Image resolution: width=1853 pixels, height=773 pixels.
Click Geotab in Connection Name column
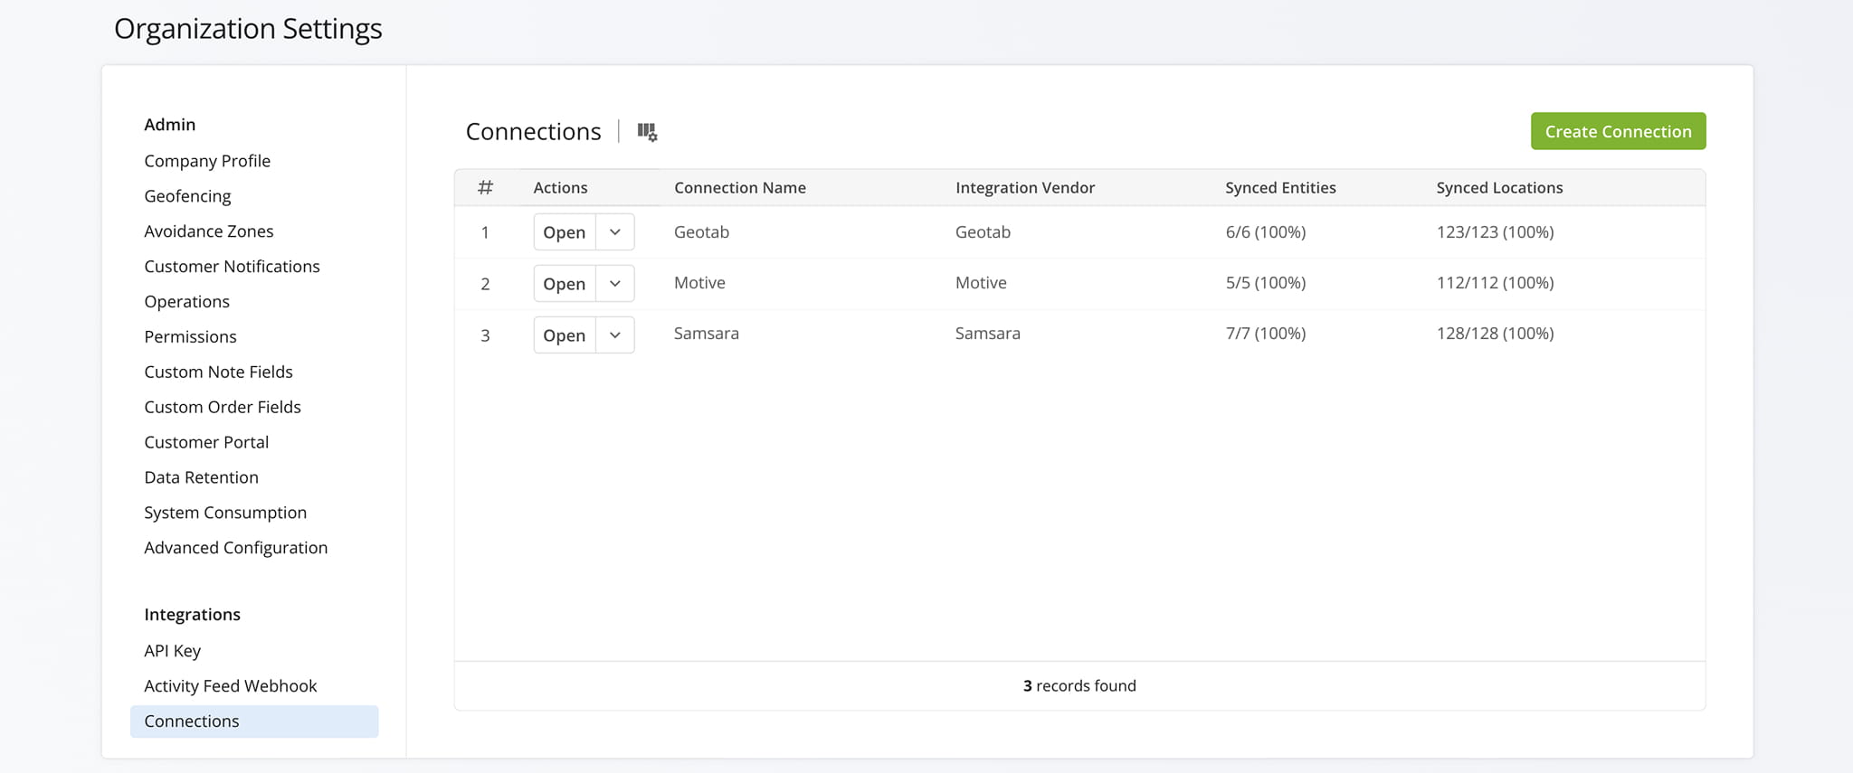701,232
